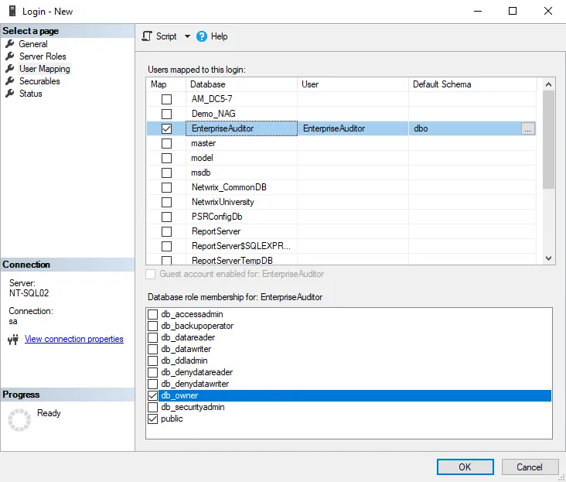The image size is (566, 482).
Task: Maximize the Login - New window
Action: click(x=513, y=11)
